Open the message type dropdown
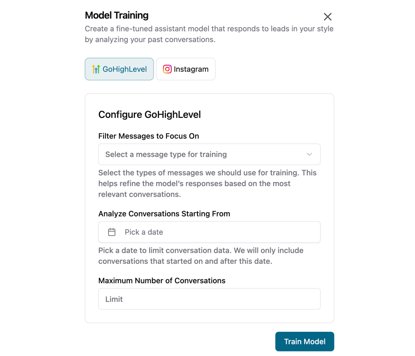The width and height of the screenshot is (415, 356). click(209, 154)
